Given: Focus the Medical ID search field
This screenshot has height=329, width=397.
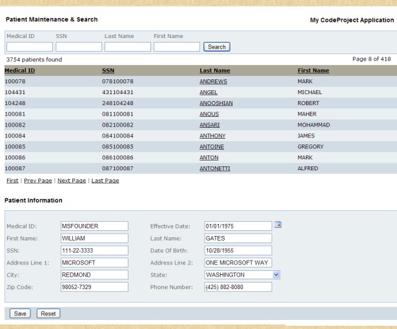Looking at the screenshot, I should pos(30,47).
